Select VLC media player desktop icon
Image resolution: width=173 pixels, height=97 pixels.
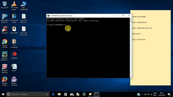(14, 5)
